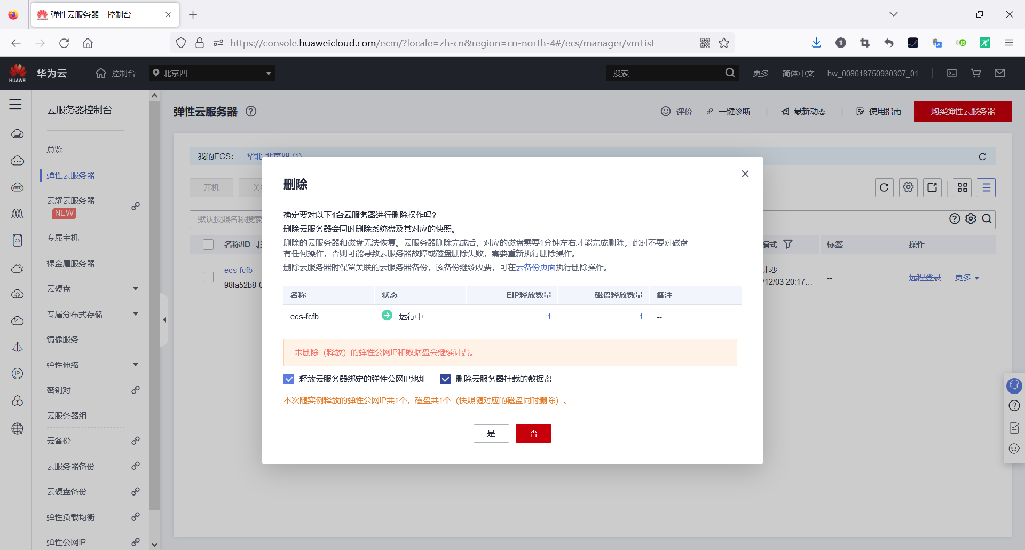Open messages via the mail icon
This screenshot has width=1025, height=550.
(x=1000, y=73)
